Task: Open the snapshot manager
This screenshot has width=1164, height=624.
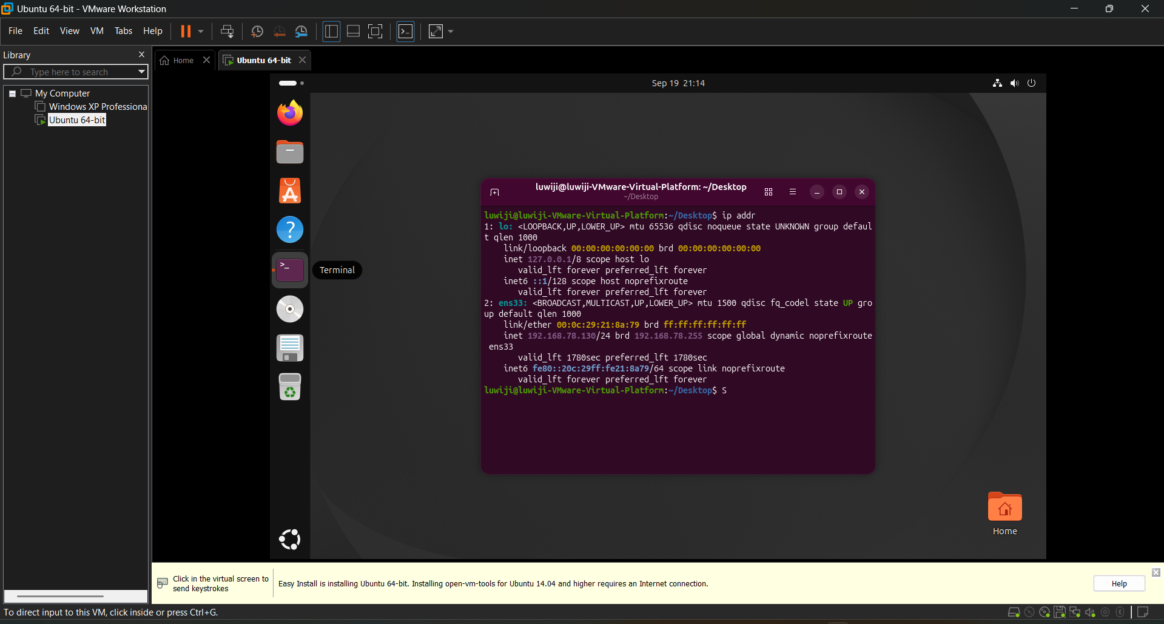Action: [x=301, y=31]
